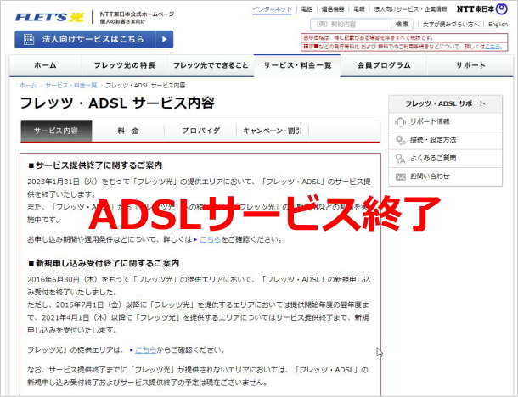Select the キャンペーン・割引 tab
The image size is (518, 397).
coord(272,131)
